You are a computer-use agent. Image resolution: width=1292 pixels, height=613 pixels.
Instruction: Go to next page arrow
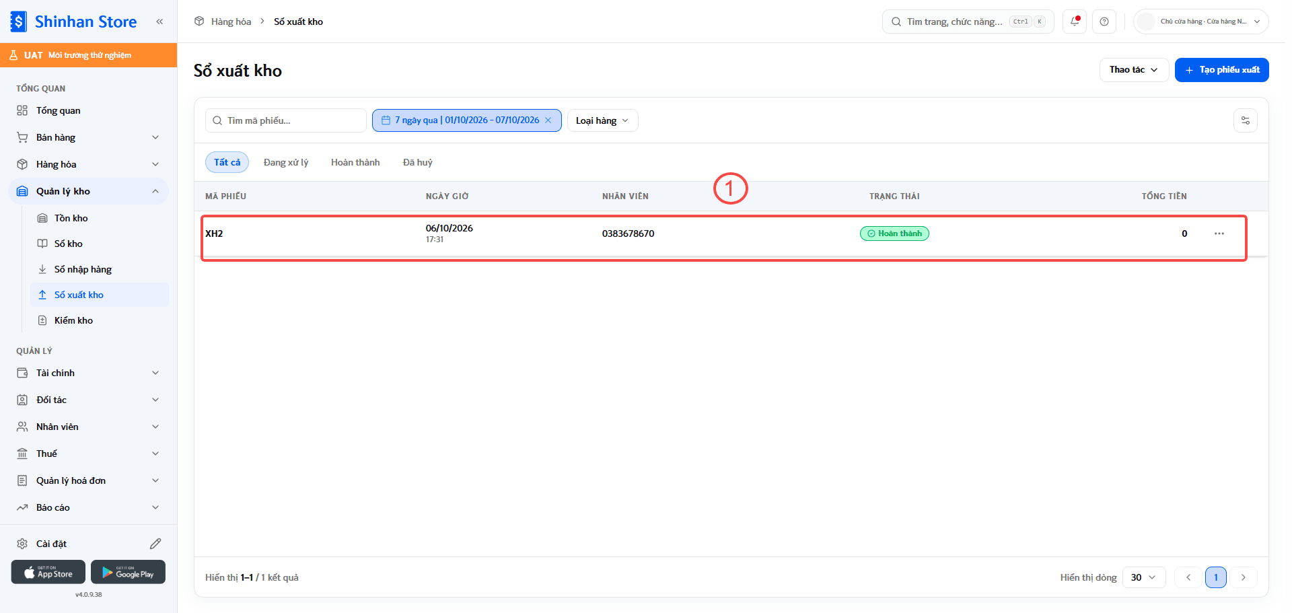1244,577
